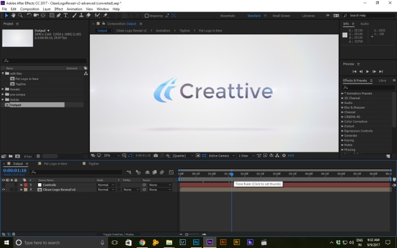Select the Clone Stamp tool
Viewport: 397px width, 248px height.
tap(81, 15)
